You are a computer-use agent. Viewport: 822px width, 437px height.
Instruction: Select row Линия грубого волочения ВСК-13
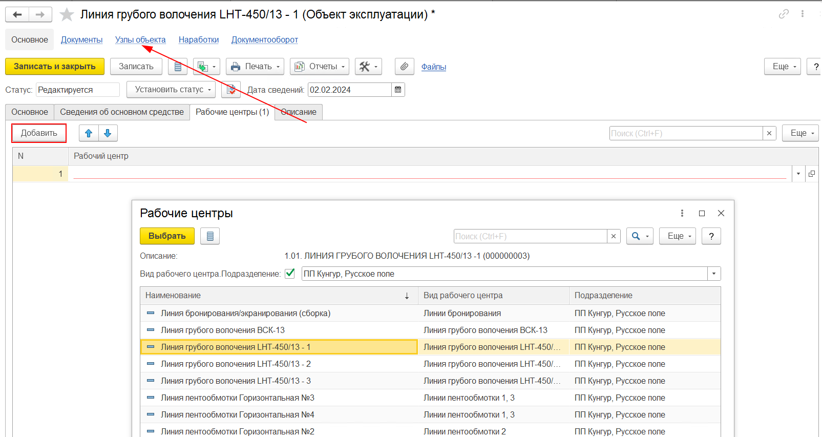click(x=430, y=330)
